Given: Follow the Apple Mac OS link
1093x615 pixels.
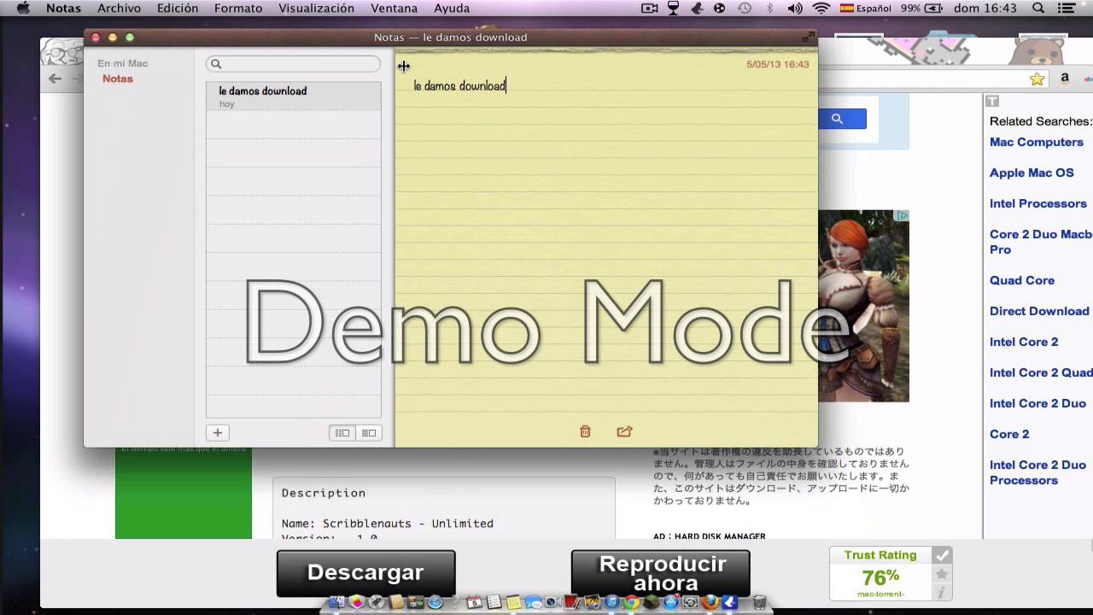Looking at the screenshot, I should (1032, 173).
